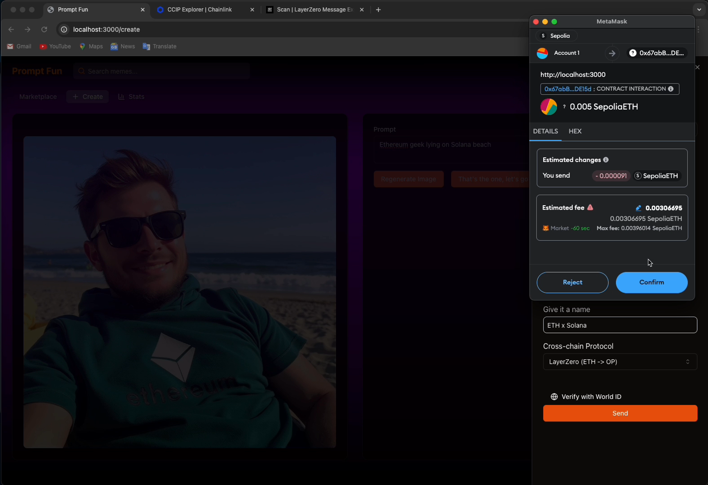Go forward in browser history

pyautogui.click(x=27, y=30)
